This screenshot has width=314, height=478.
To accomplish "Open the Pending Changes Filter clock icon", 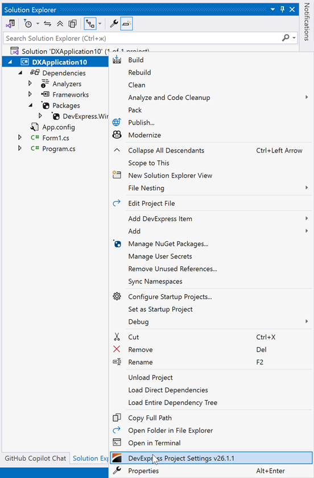I will pos(28,23).
